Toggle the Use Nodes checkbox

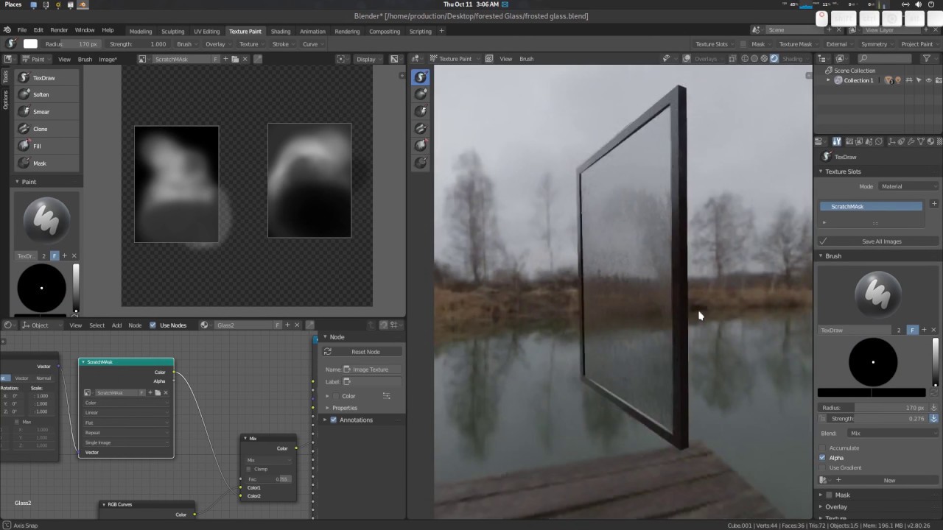tap(153, 325)
